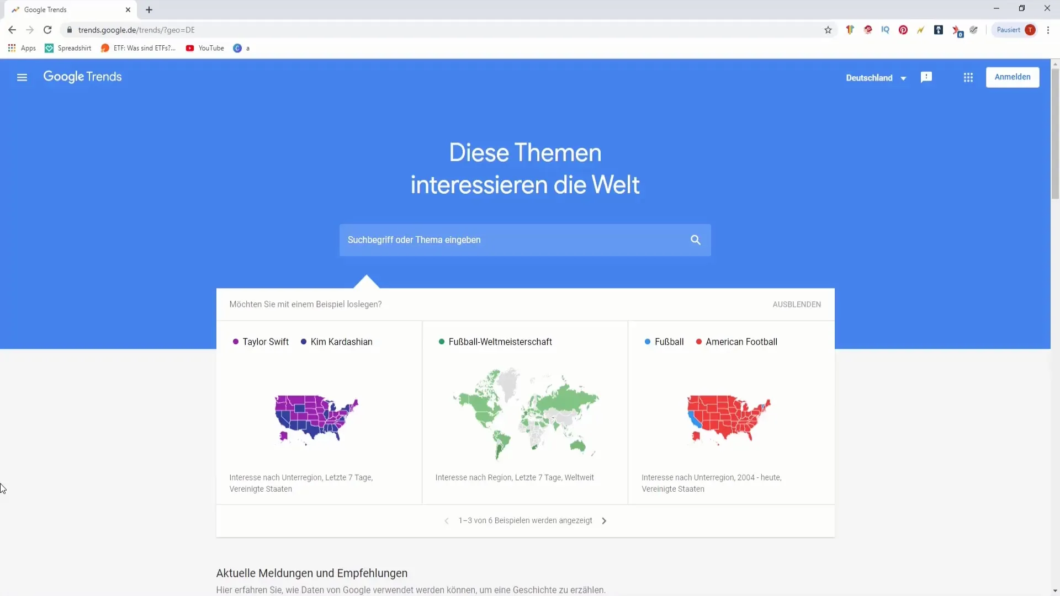Click the IQ extension icon
Image resolution: width=1060 pixels, height=596 pixels.
(x=886, y=30)
